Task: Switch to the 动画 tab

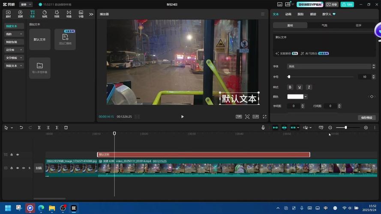Action: pos(288,14)
